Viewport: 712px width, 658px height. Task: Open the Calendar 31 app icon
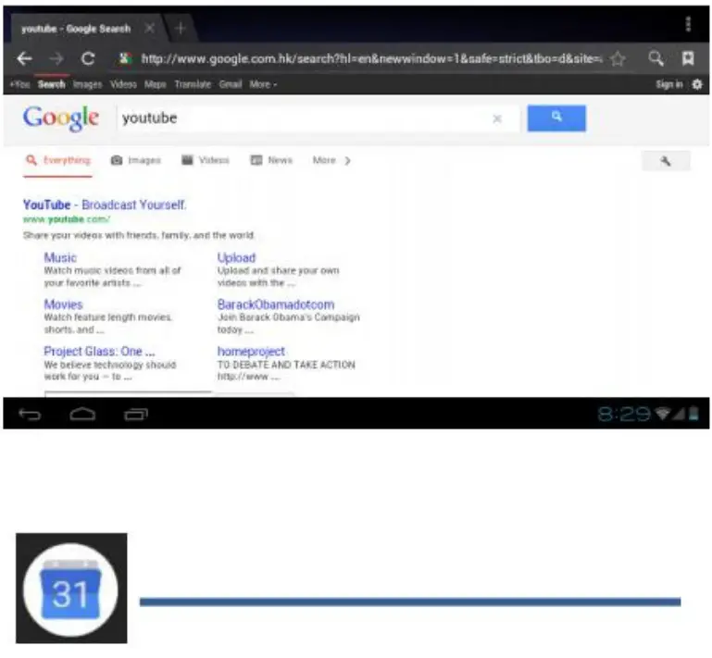pos(71,588)
